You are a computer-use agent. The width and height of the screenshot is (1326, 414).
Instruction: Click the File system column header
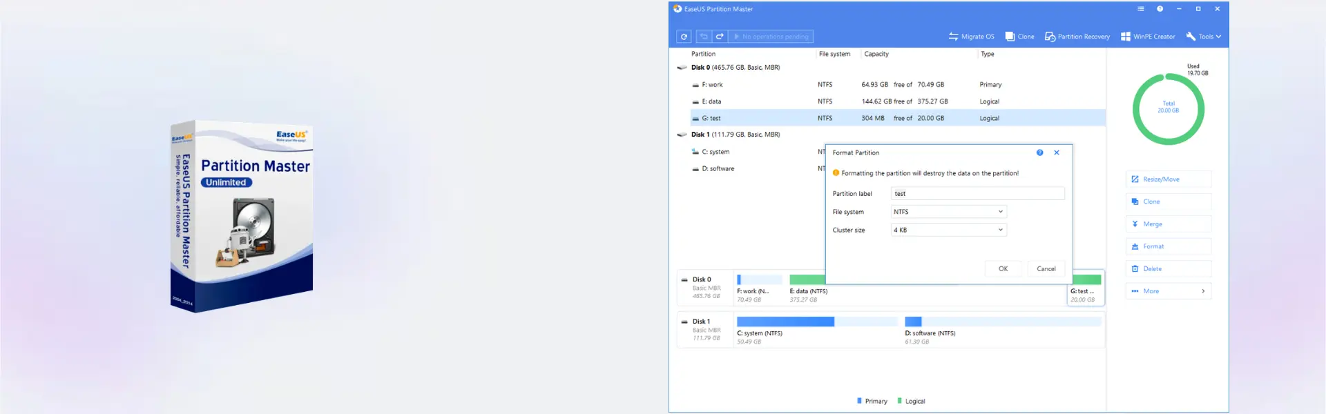[x=834, y=54]
